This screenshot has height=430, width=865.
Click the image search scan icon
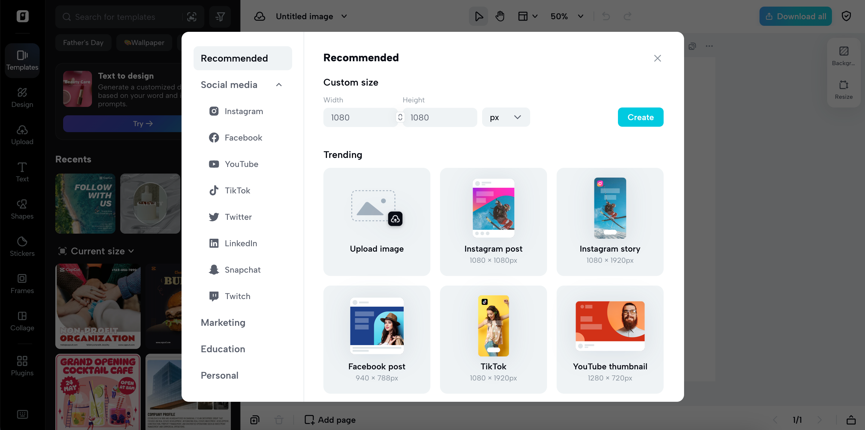[191, 17]
